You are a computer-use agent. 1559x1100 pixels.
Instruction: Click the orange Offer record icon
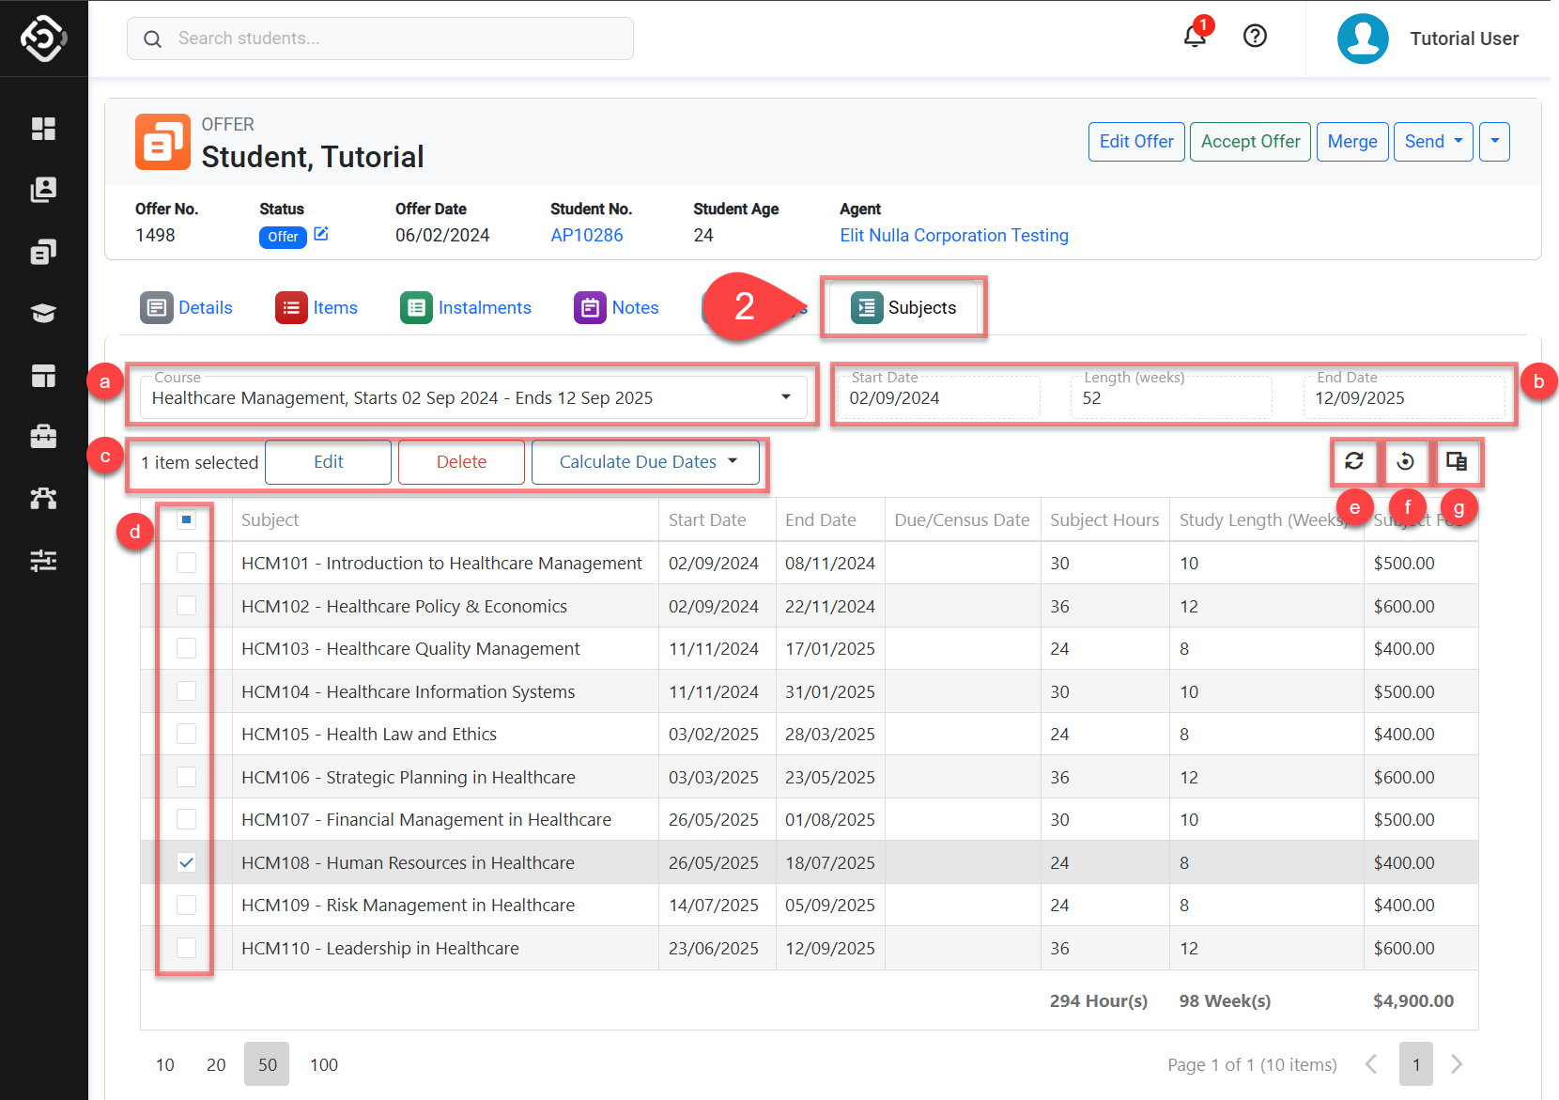[x=162, y=142]
